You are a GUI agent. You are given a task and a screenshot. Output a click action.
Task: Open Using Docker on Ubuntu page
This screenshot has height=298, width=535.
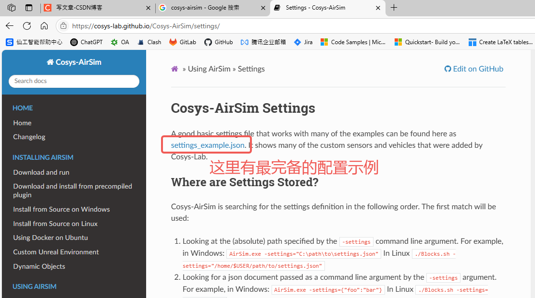pos(50,238)
